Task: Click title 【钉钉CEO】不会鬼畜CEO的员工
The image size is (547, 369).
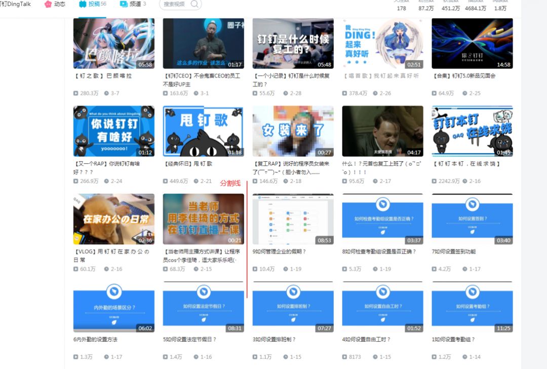Action: click(x=202, y=80)
